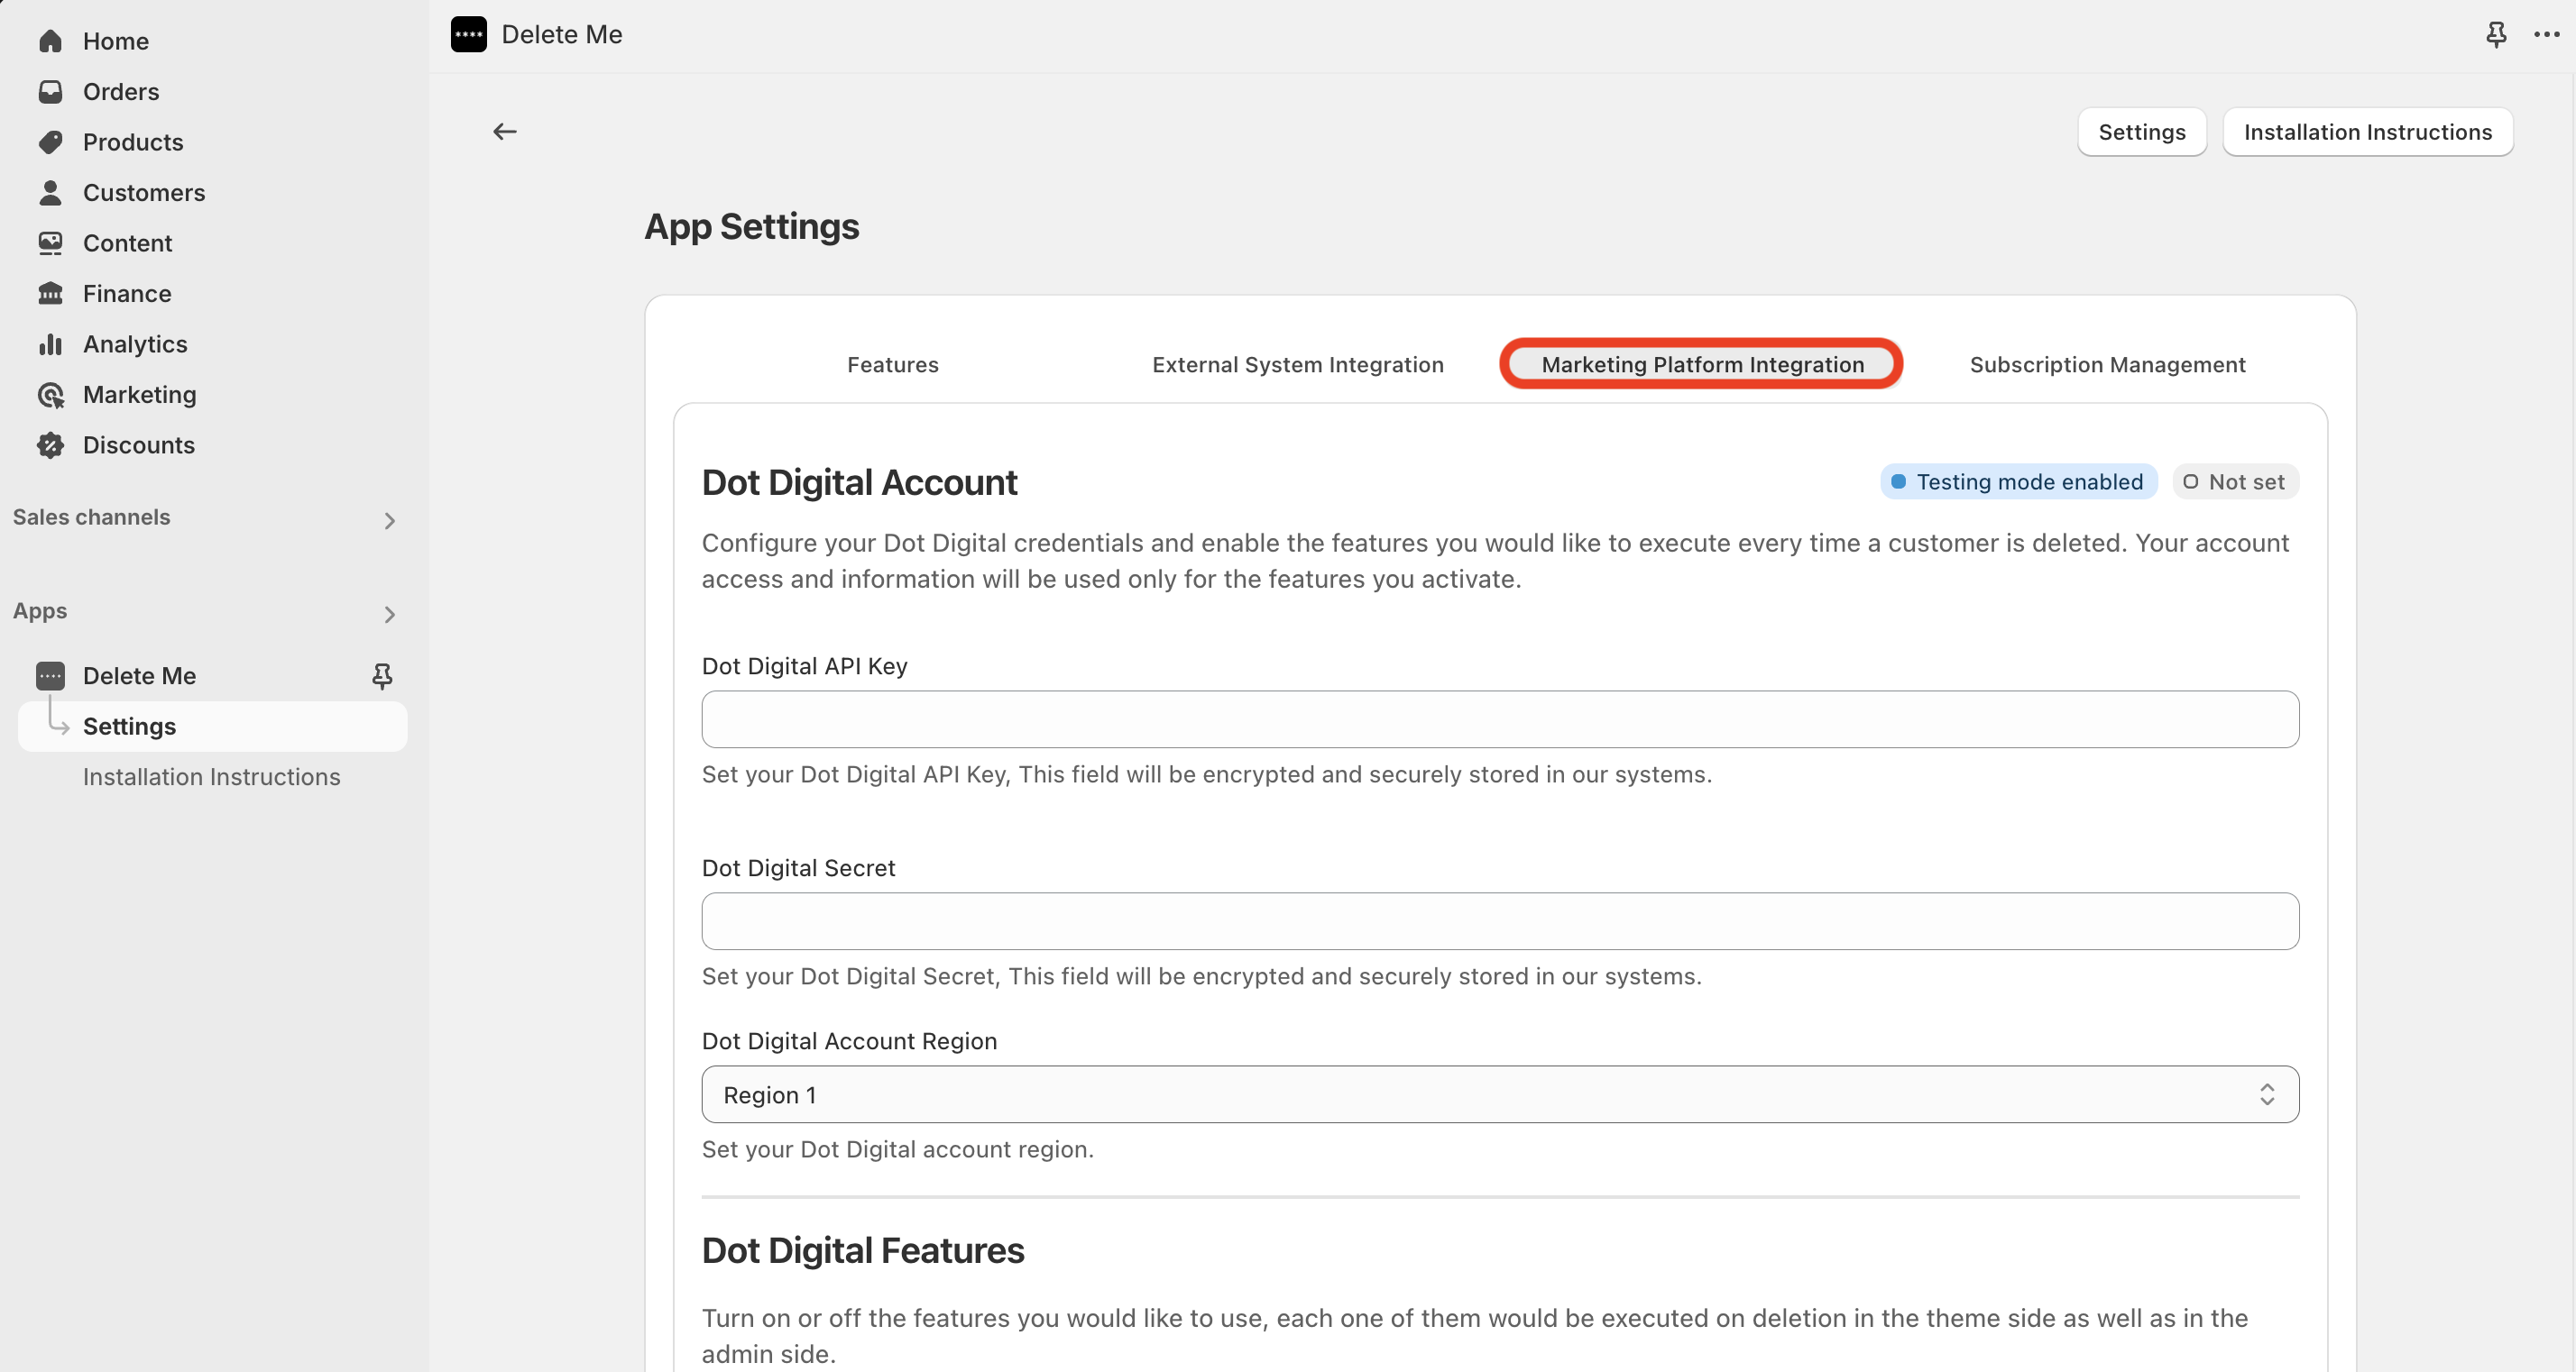Open the Subscription Management tab
2576x1372 pixels.
point(2107,365)
